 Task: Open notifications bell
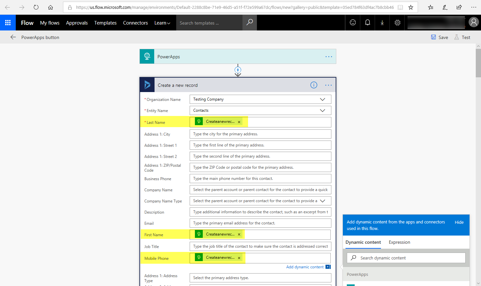coord(367,23)
